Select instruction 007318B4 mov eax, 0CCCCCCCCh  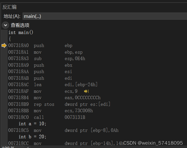[x=54, y=98]
